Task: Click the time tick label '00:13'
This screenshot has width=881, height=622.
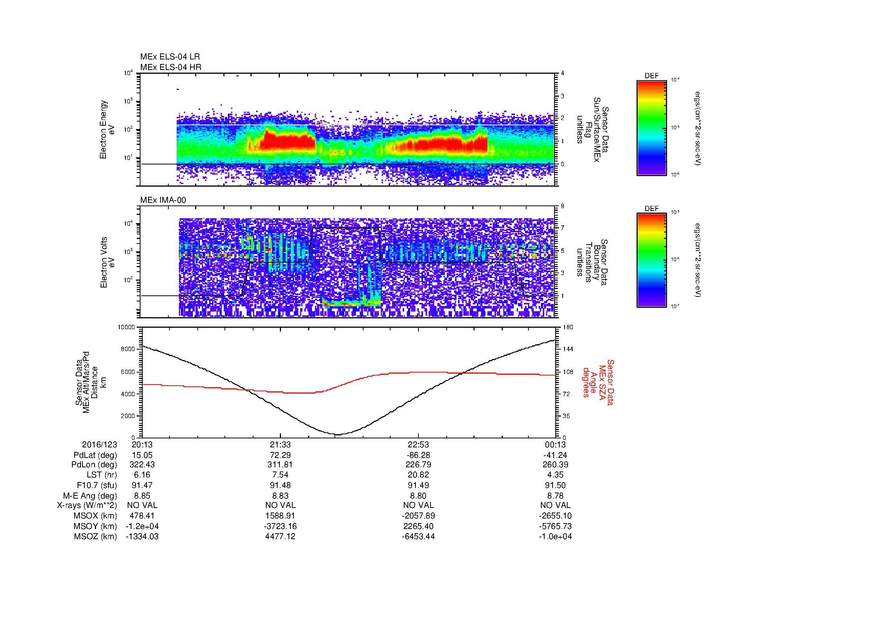Action: click(555, 444)
